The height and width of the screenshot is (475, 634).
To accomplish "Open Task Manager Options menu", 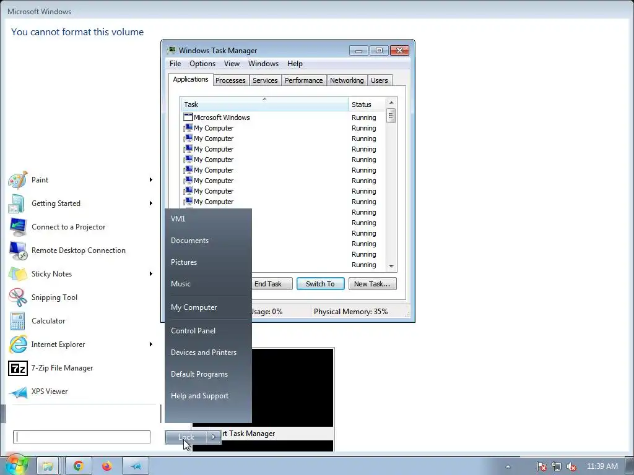I will (x=202, y=64).
